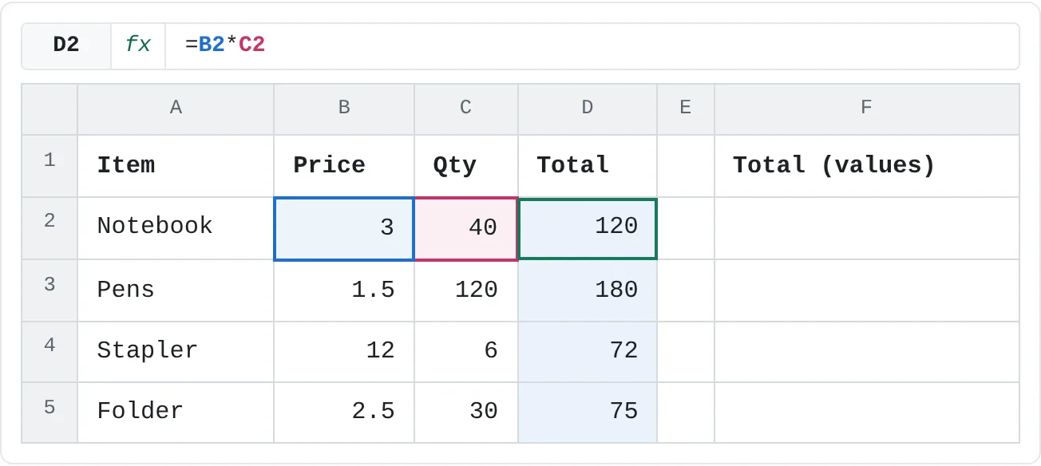Click empty cell E5 in Folder row
The image size is (1041, 466).
coord(686,413)
